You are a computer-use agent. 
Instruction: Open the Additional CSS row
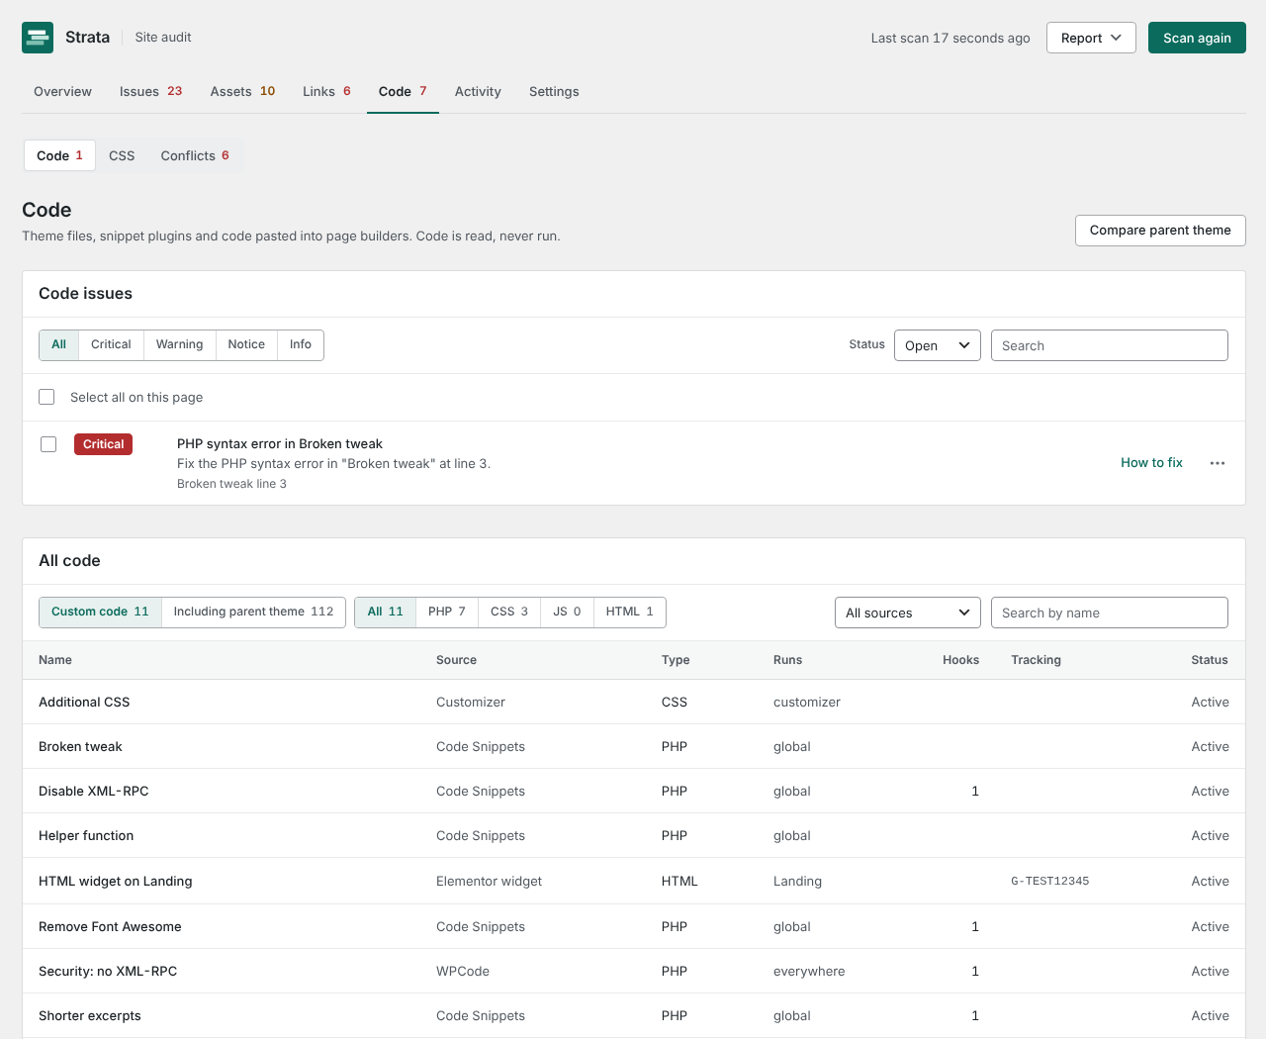(634, 702)
